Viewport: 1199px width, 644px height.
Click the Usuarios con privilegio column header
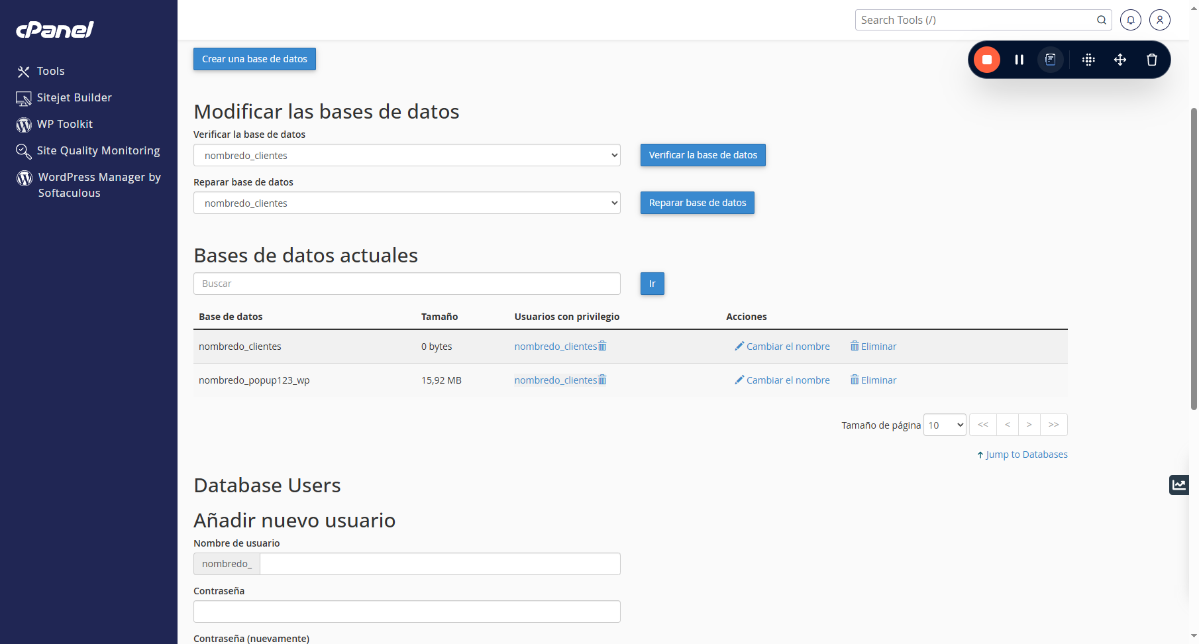coord(567,317)
